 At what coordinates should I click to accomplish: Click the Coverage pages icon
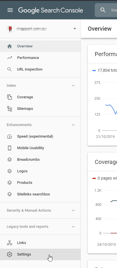pyautogui.click(x=10, y=97)
